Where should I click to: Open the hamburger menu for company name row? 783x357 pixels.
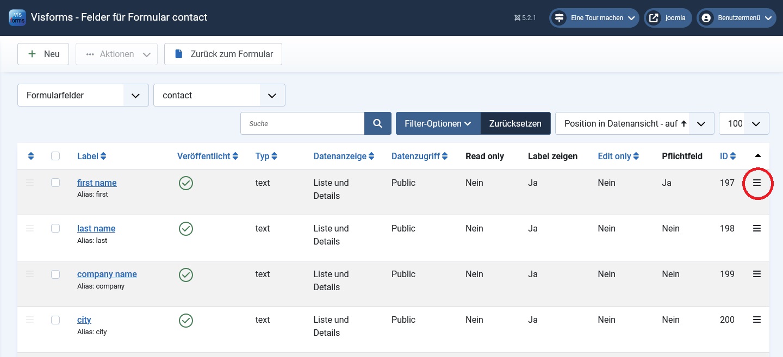757,274
